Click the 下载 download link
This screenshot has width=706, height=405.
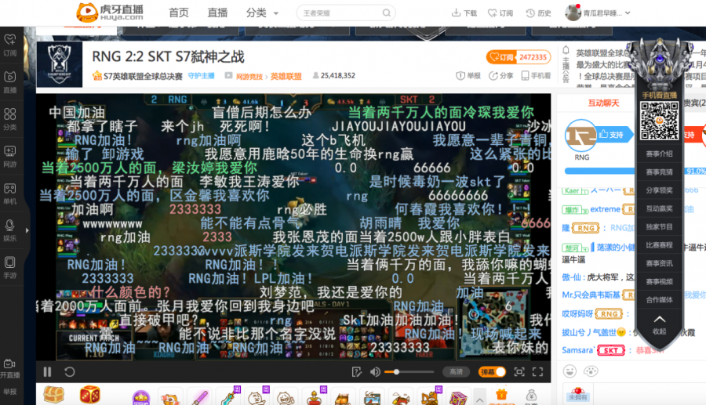(x=464, y=13)
